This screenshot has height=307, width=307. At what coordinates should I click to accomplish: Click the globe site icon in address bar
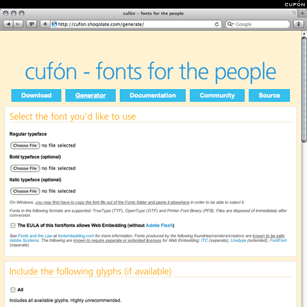[x=54, y=24]
